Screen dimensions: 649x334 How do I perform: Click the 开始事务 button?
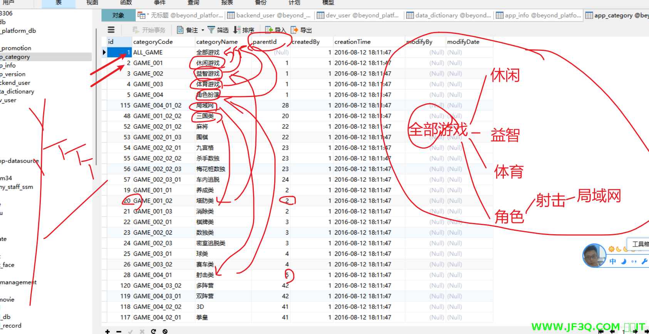pyautogui.click(x=149, y=30)
